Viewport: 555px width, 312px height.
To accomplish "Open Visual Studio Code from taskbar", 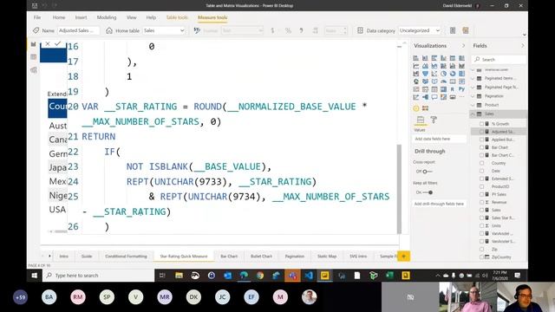I will [x=309, y=276].
